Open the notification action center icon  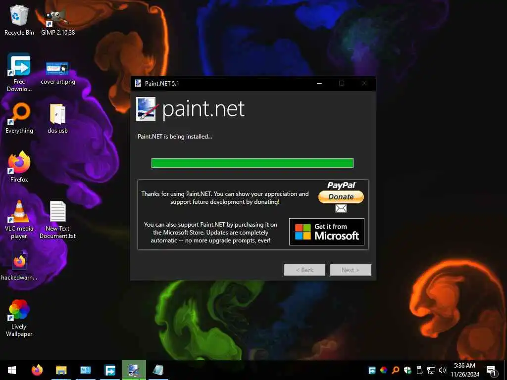[x=492, y=371]
